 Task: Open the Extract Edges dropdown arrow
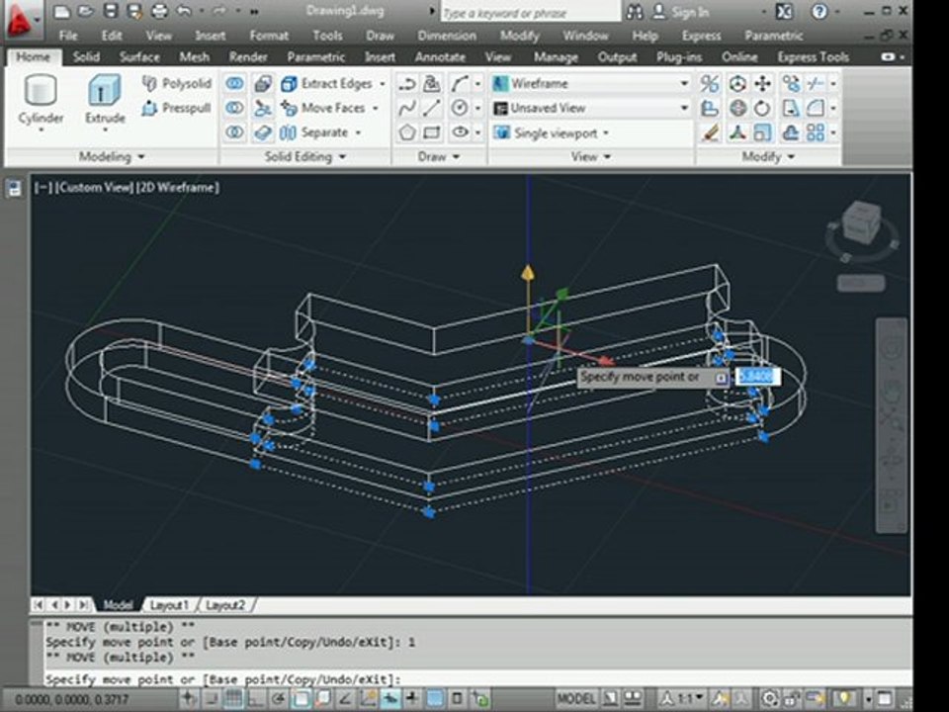pyautogui.click(x=382, y=83)
